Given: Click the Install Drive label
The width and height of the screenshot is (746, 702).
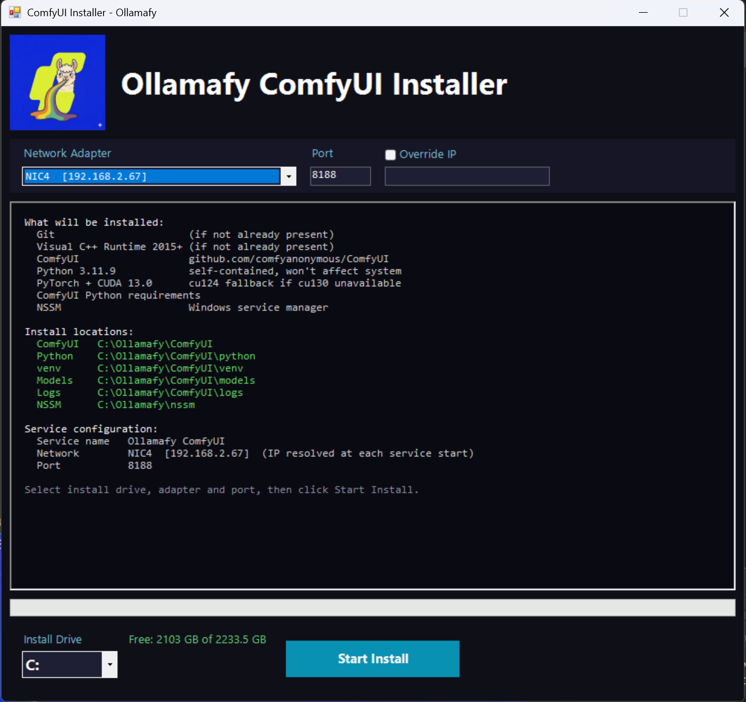Looking at the screenshot, I should coord(53,639).
